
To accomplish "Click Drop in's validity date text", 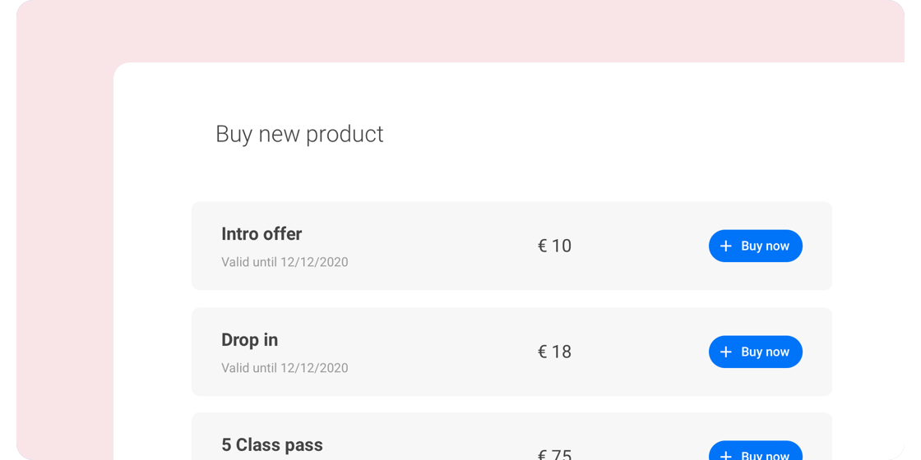I will coord(285,369).
